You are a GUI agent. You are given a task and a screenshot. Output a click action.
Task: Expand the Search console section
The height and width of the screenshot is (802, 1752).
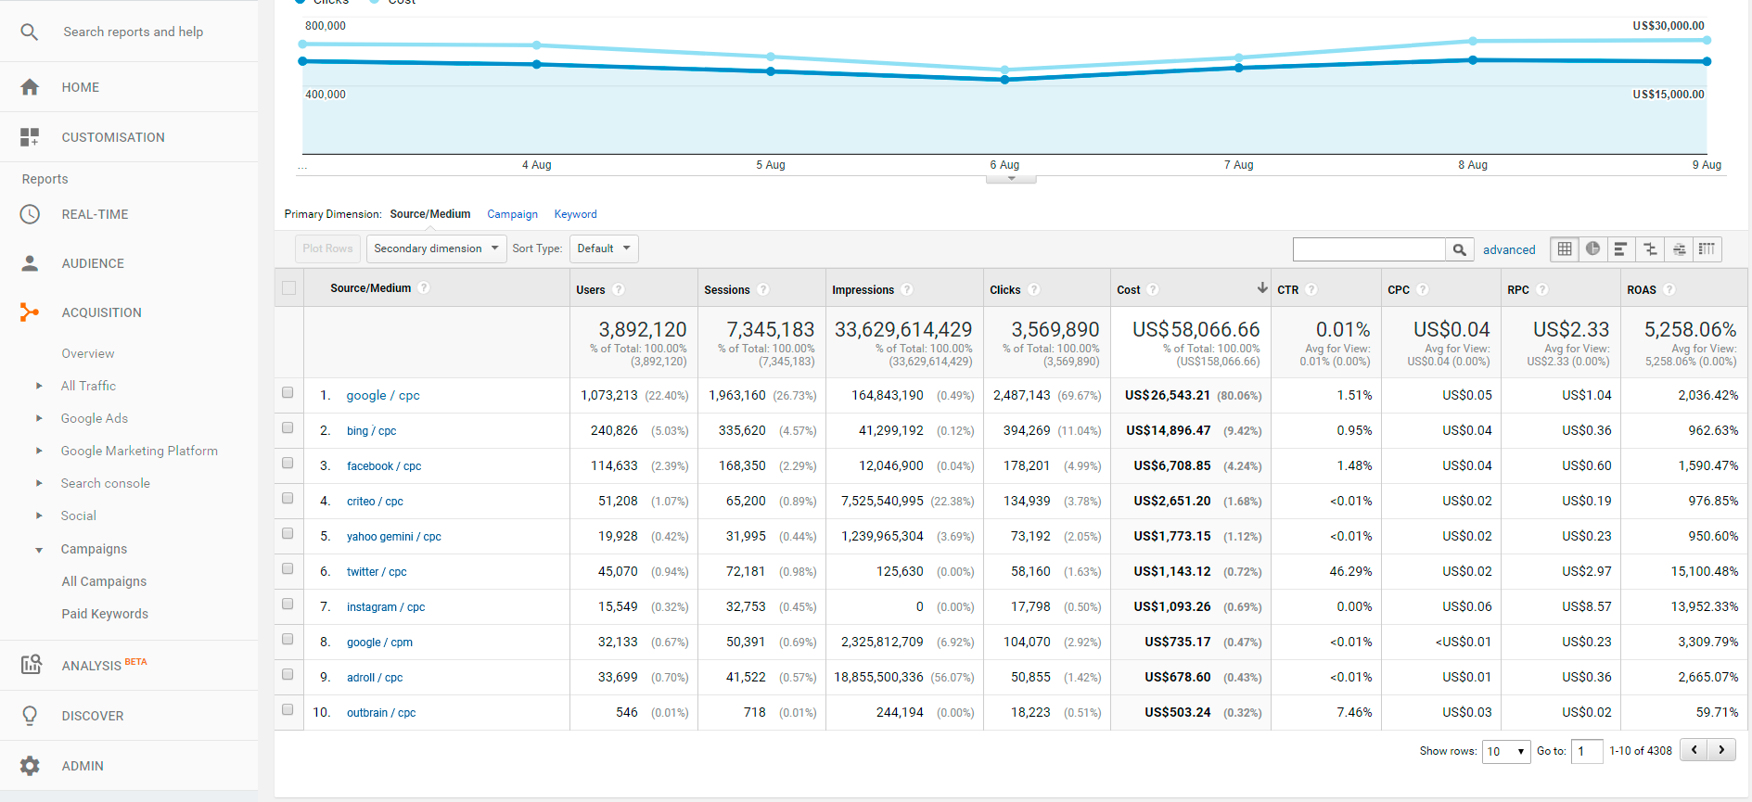pos(39,483)
